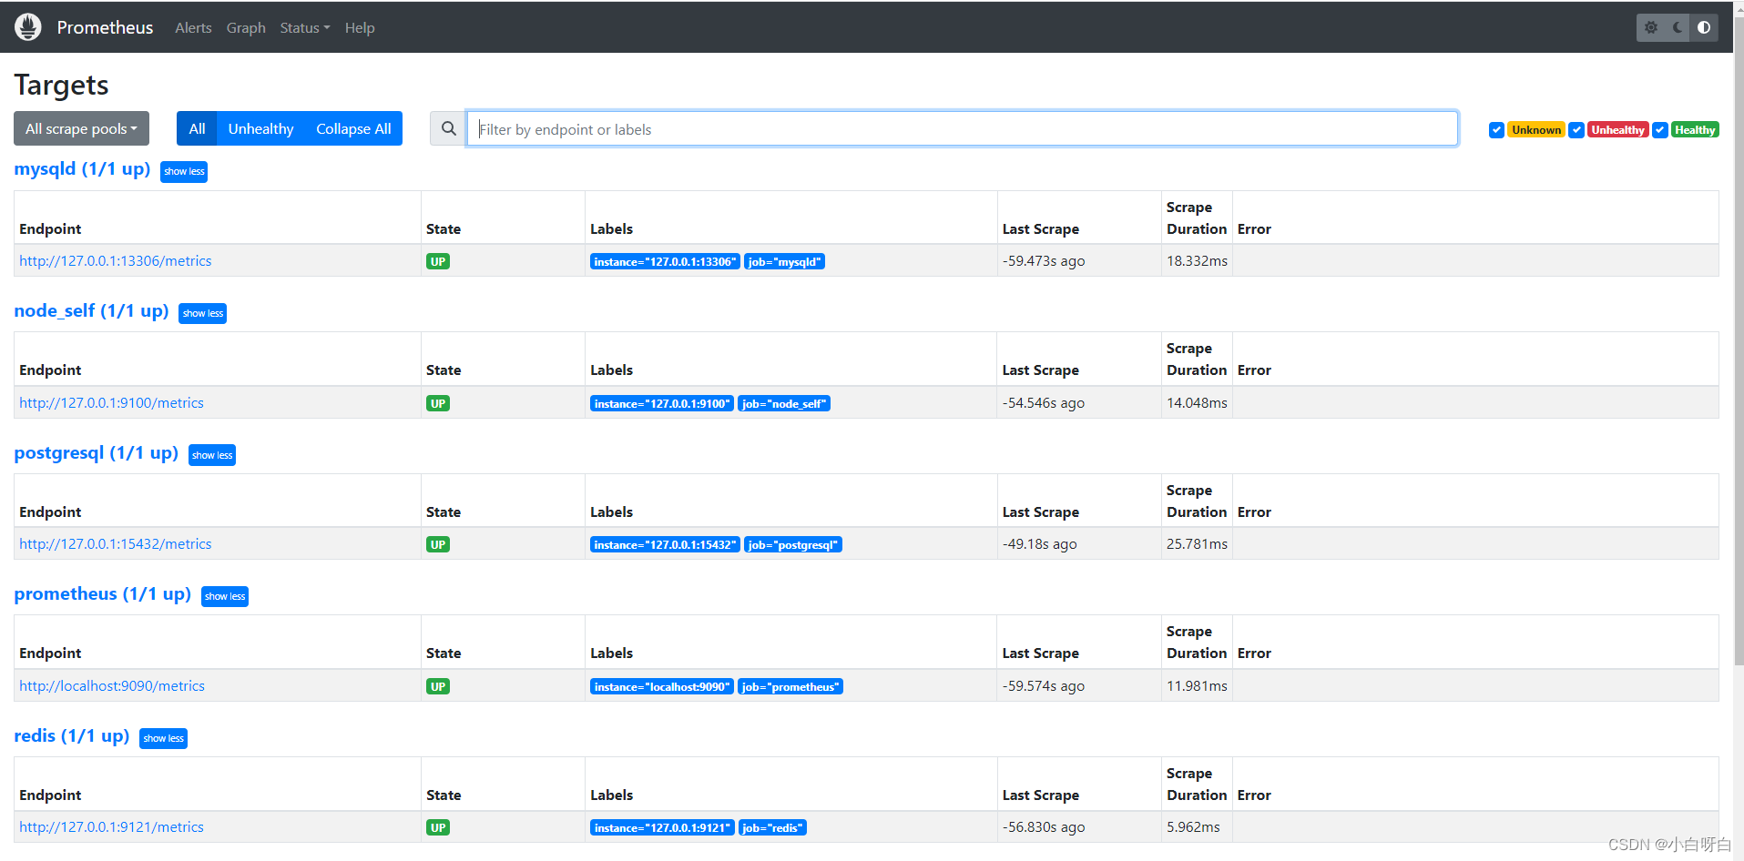
Task: Focus the filter by endpoint or labels field
Action: tap(962, 129)
